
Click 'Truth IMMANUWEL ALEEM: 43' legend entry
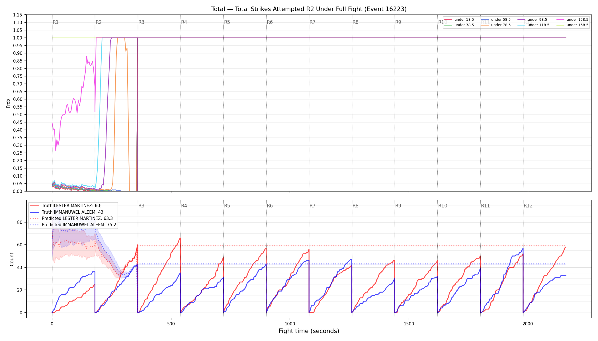[x=73, y=212]
